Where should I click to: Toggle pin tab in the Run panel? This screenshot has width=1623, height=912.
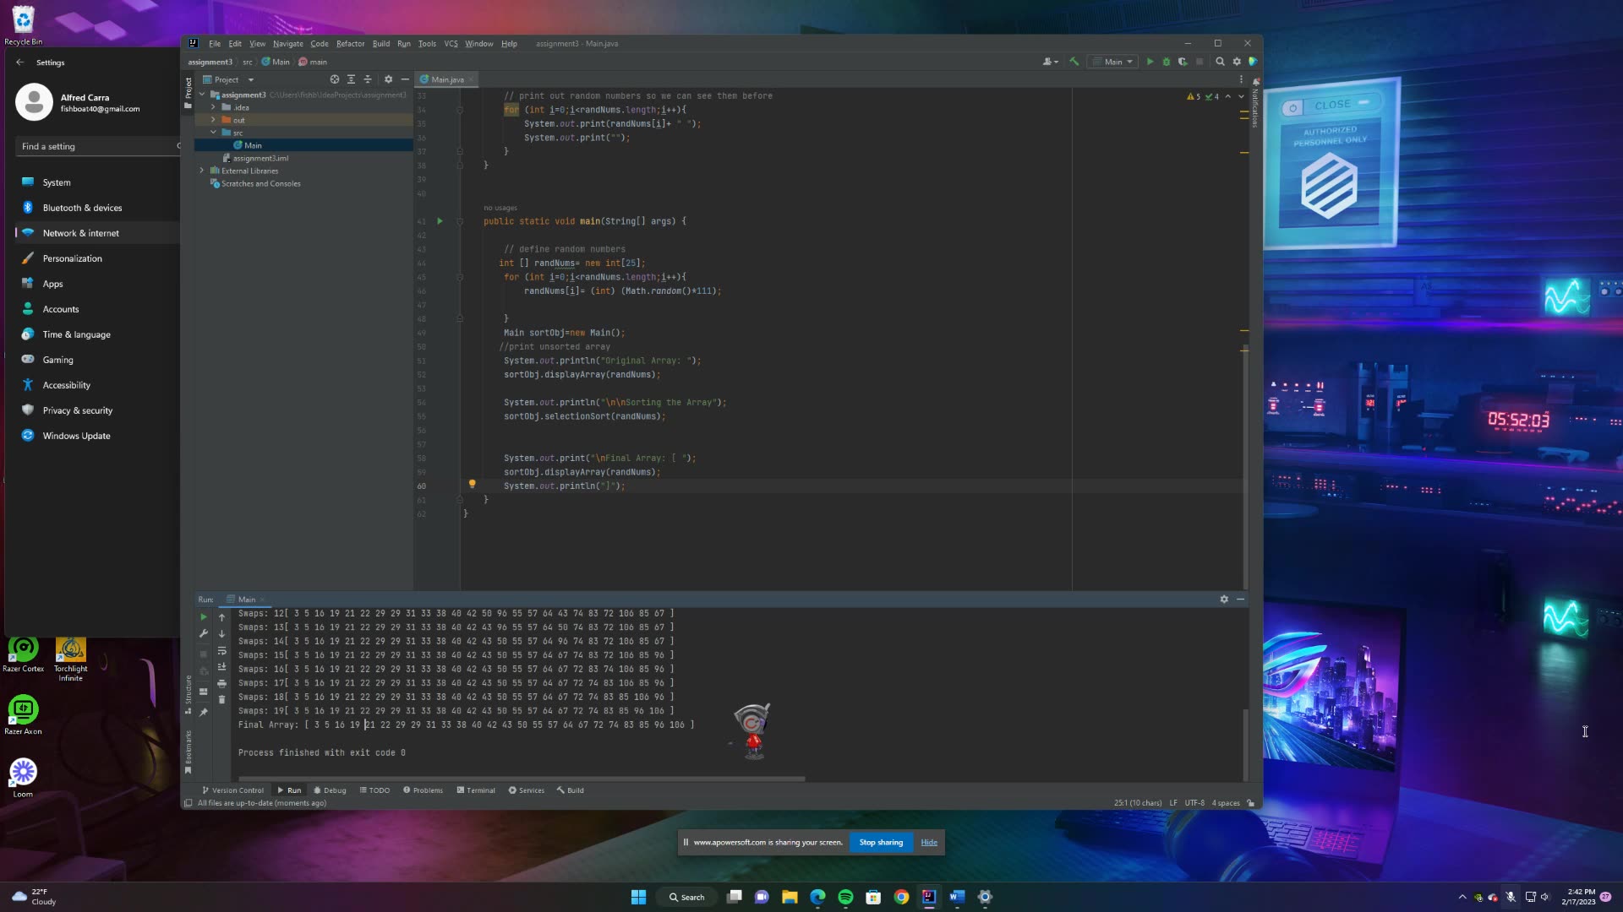point(203,712)
